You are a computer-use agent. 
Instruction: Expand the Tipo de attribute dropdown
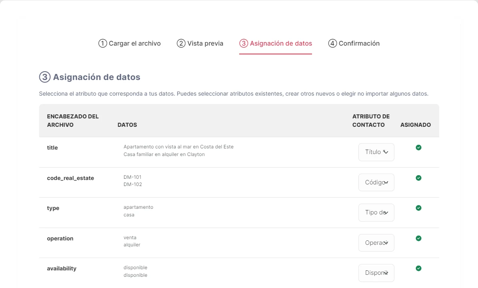click(376, 212)
